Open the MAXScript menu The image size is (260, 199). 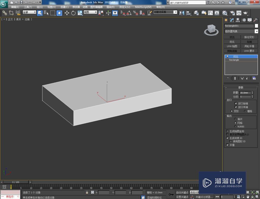click(x=143, y=7)
